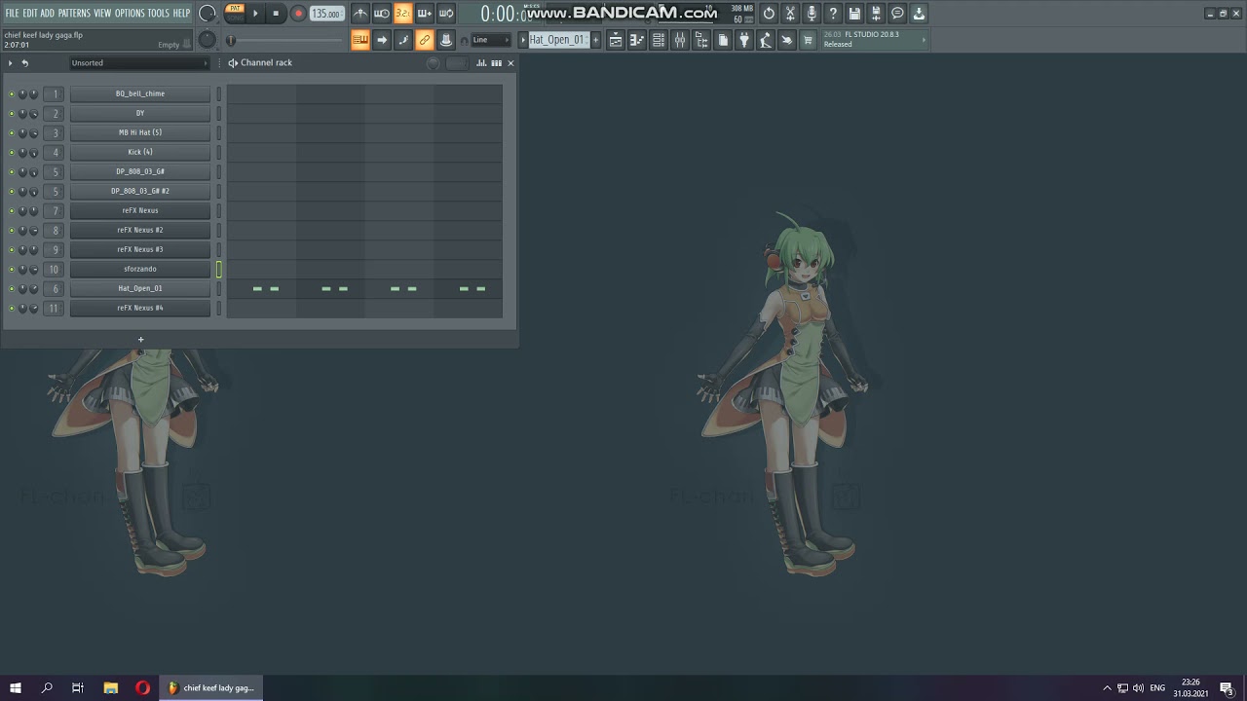The image size is (1247, 701).
Task: Open the project info speech bubble
Action: (897, 14)
